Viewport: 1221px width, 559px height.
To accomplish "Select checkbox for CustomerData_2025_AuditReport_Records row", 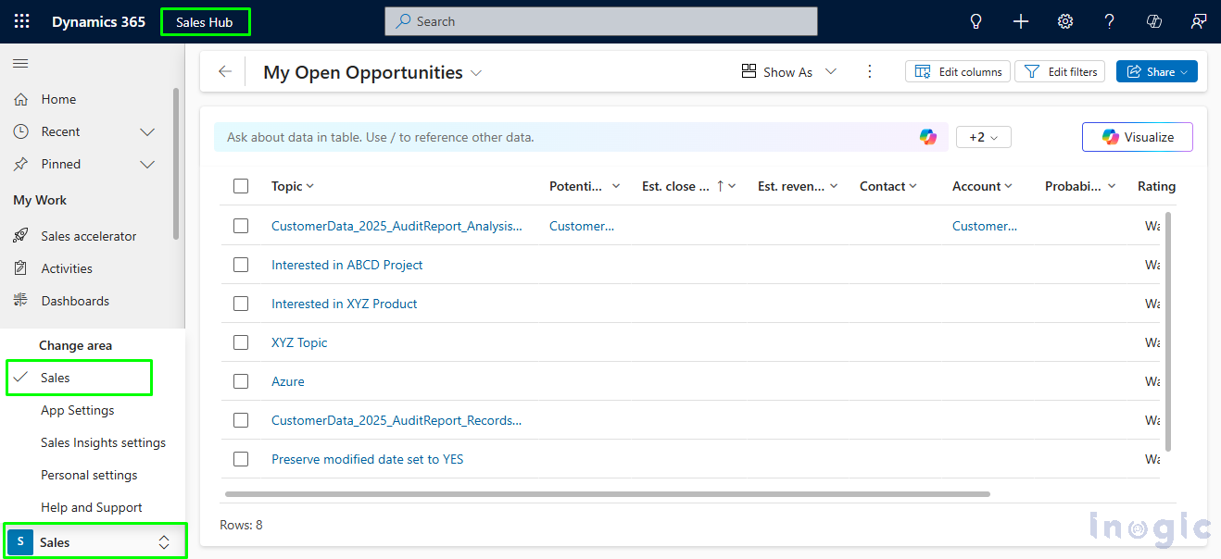I will click(241, 420).
